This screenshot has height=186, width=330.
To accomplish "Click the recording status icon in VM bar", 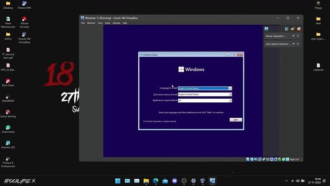I will click(x=275, y=159).
